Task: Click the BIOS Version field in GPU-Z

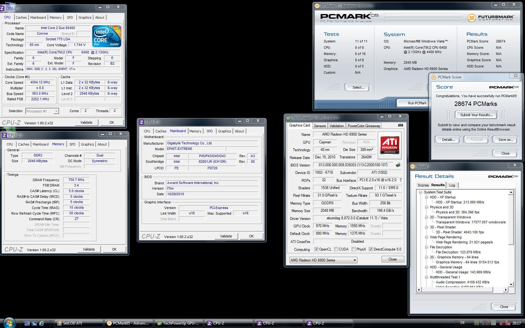Action: pyautogui.click(x=353, y=165)
